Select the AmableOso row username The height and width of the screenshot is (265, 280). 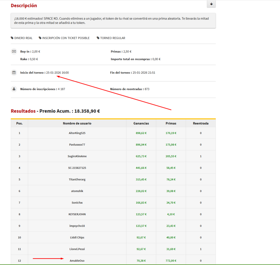[77, 261]
